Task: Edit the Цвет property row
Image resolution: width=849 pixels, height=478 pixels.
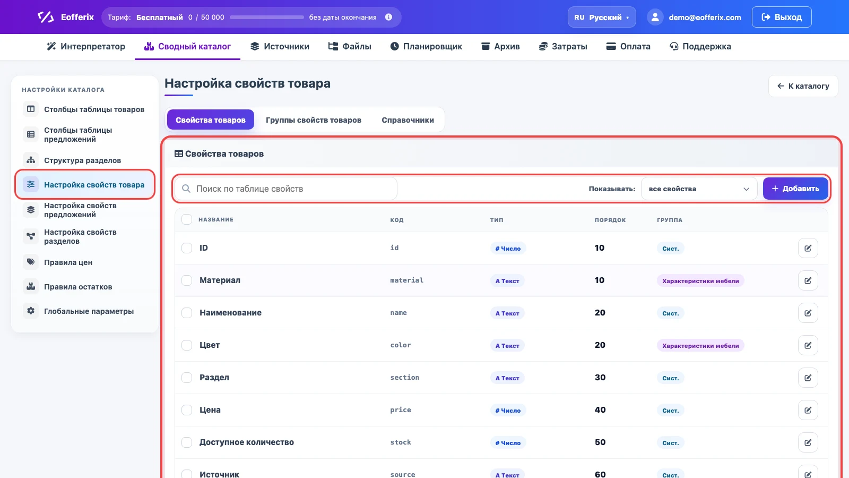Action: (808, 345)
